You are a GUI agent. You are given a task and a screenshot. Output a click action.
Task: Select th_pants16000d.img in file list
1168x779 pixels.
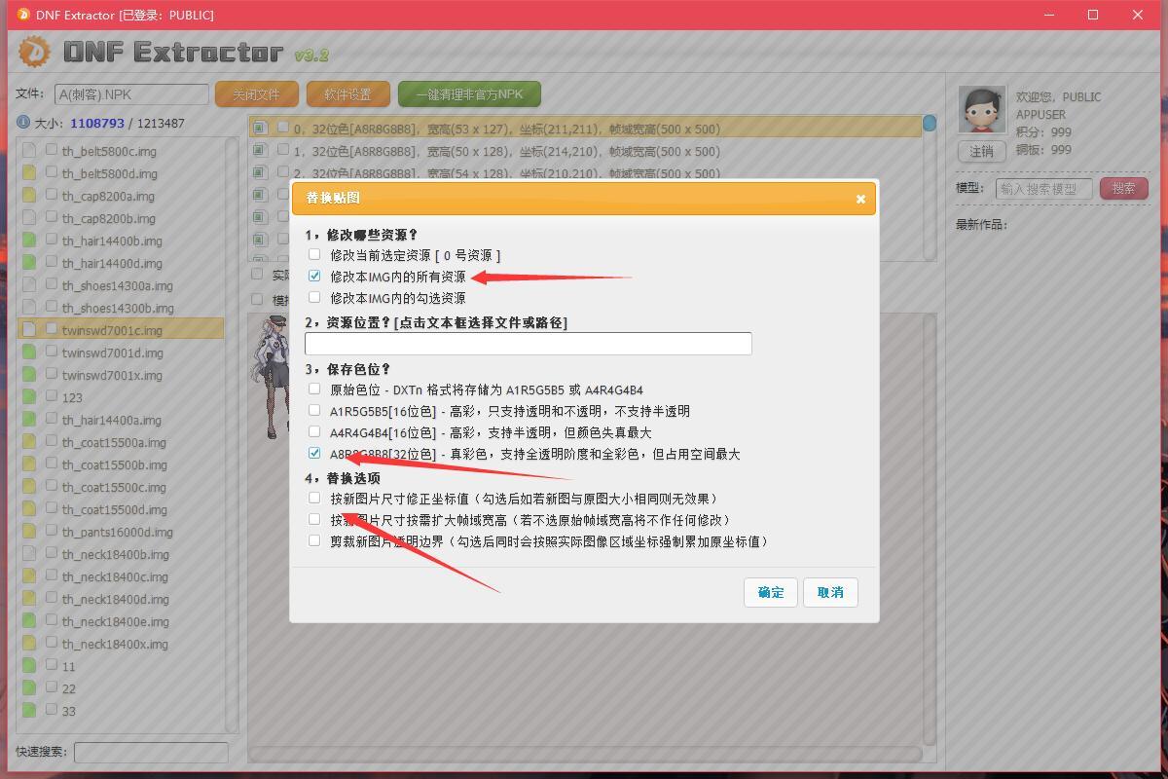(118, 532)
